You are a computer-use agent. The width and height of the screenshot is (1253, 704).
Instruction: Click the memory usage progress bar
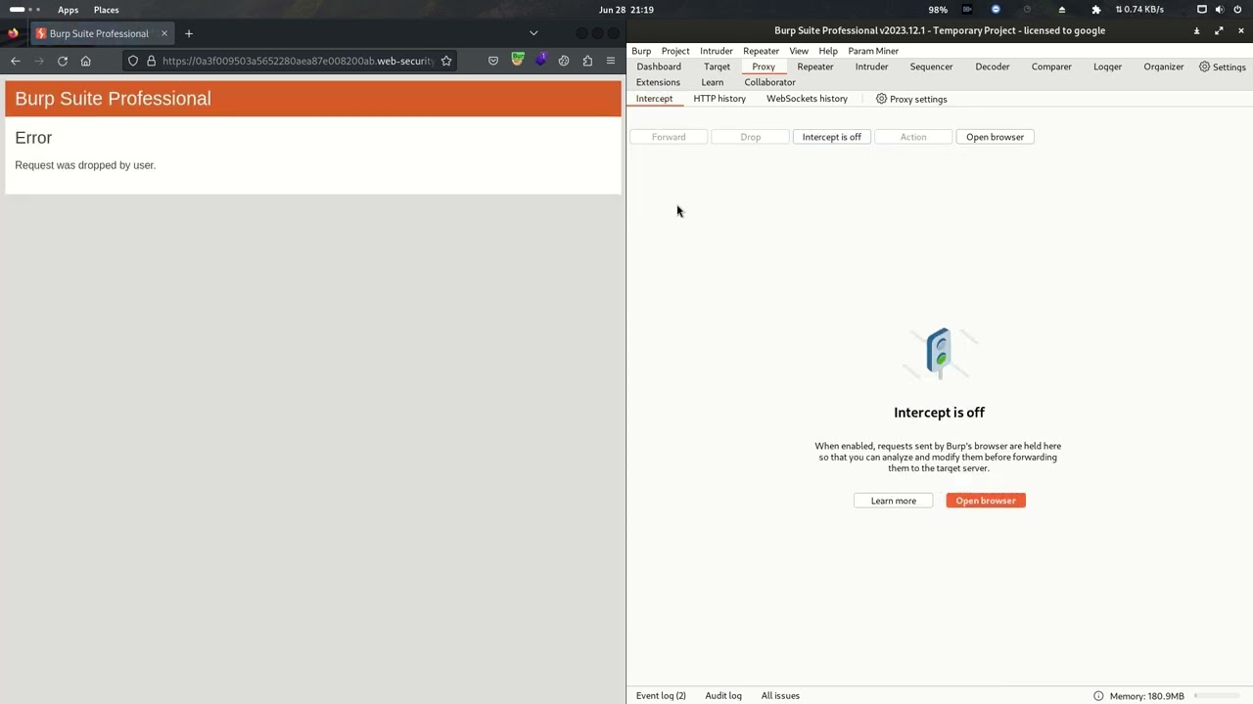point(1218,696)
